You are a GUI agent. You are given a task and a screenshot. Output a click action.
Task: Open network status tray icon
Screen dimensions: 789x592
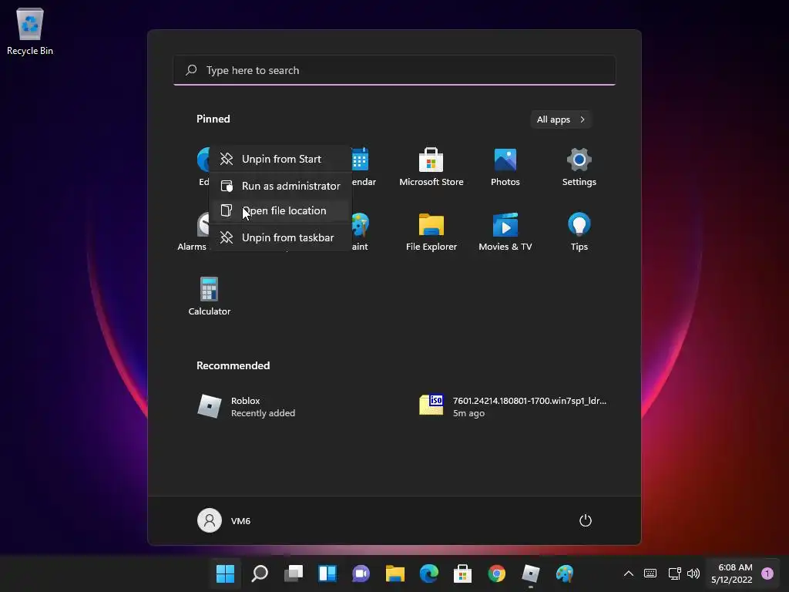coord(674,573)
